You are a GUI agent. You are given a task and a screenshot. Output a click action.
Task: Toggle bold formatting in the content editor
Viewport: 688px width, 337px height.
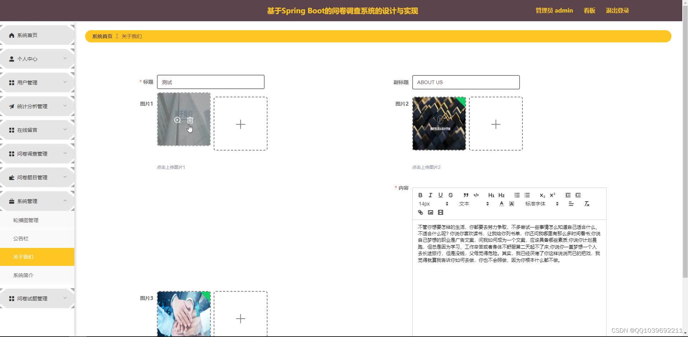point(420,195)
